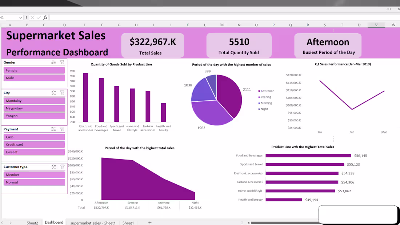Viewport: 400px width, 225px height.
Task: Toggle the Cash filter in Payment slicer
Action: pyautogui.click(x=34, y=137)
